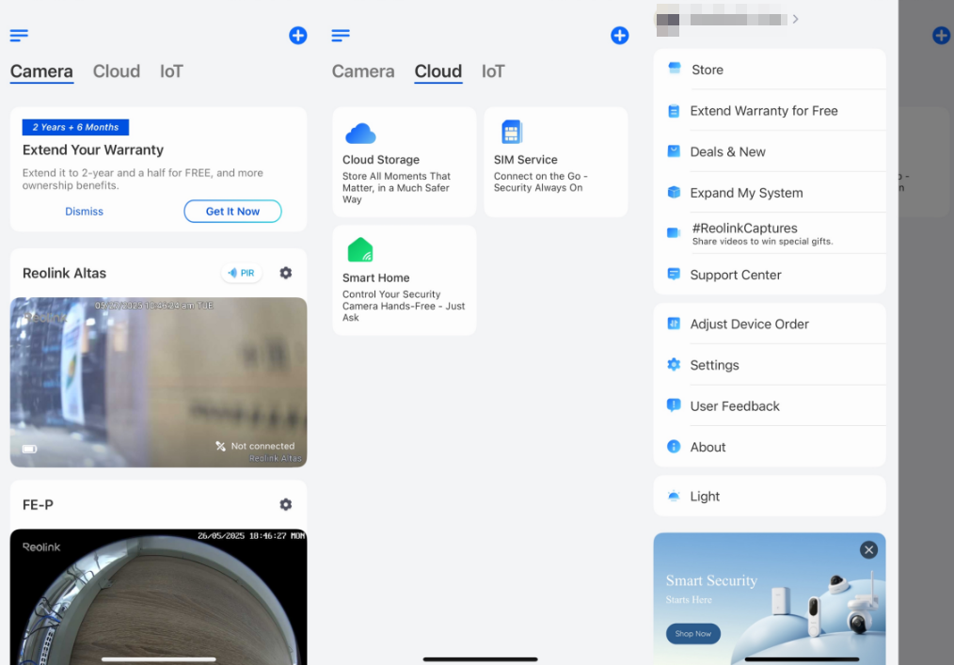Switch to the Cloud tab beside the underlined Camera tab
The width and height of the screenshot is (954, 665).
pos(117,71)
